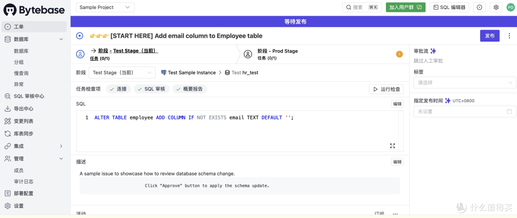Open the settings gear in header
The height and width of the screenshot is (218, 517).
(x=496, y=7)
